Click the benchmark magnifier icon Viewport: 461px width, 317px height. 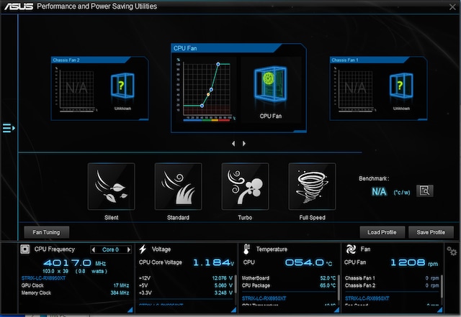(x=425, y=191)
